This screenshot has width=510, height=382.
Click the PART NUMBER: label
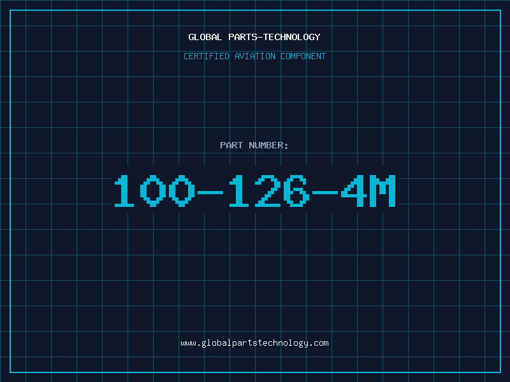pos(254,145)
